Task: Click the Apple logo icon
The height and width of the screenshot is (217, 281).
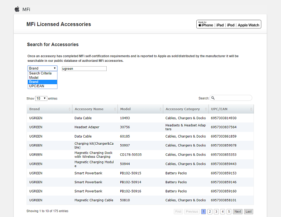Action: [x=17, y=9]
